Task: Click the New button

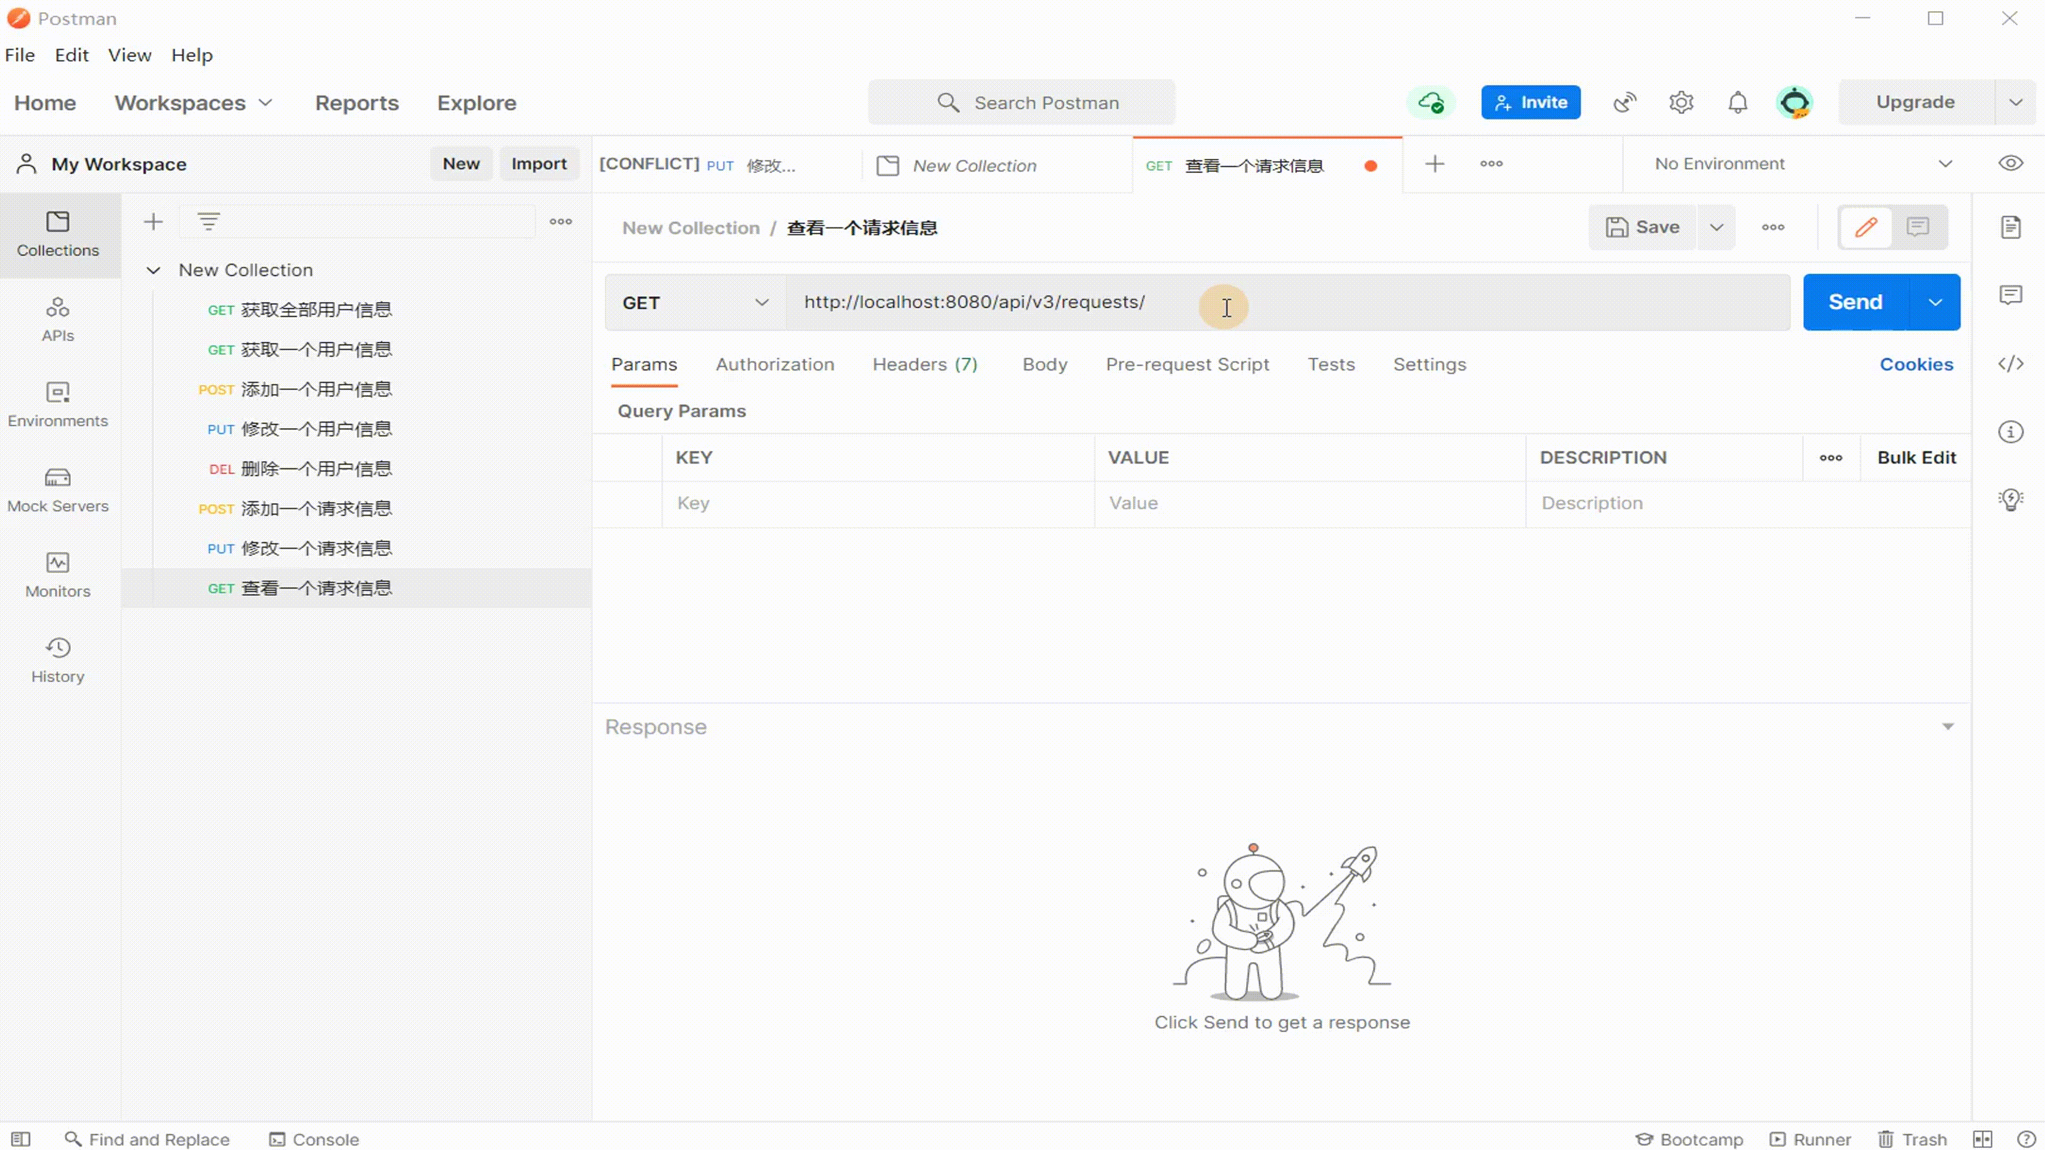Action: [461, 163]
